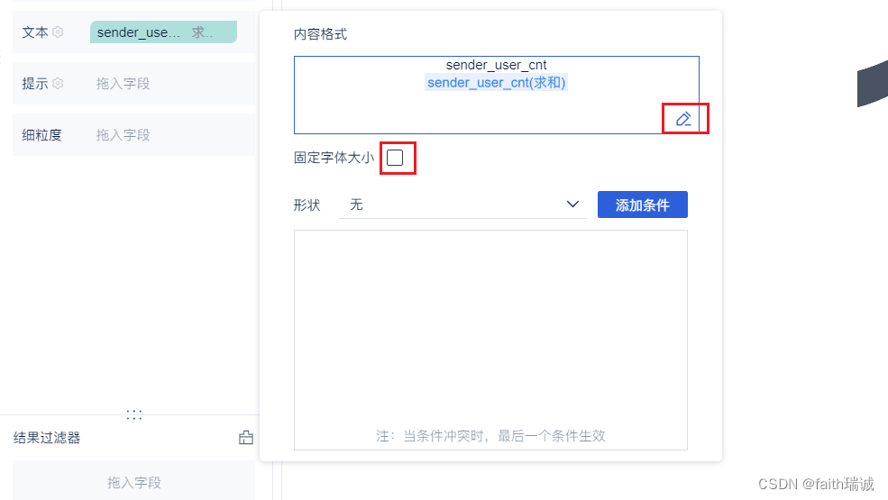Click the empty conditions list area
The image size is (888, 500).
[490, 324]
